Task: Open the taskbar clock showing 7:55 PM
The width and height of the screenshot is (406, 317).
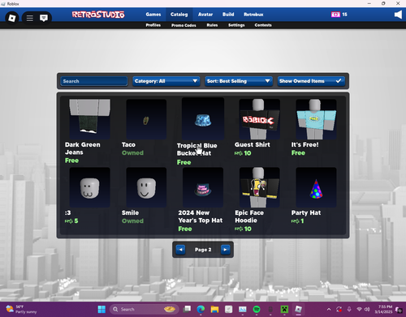Action: tap(383, 309)
